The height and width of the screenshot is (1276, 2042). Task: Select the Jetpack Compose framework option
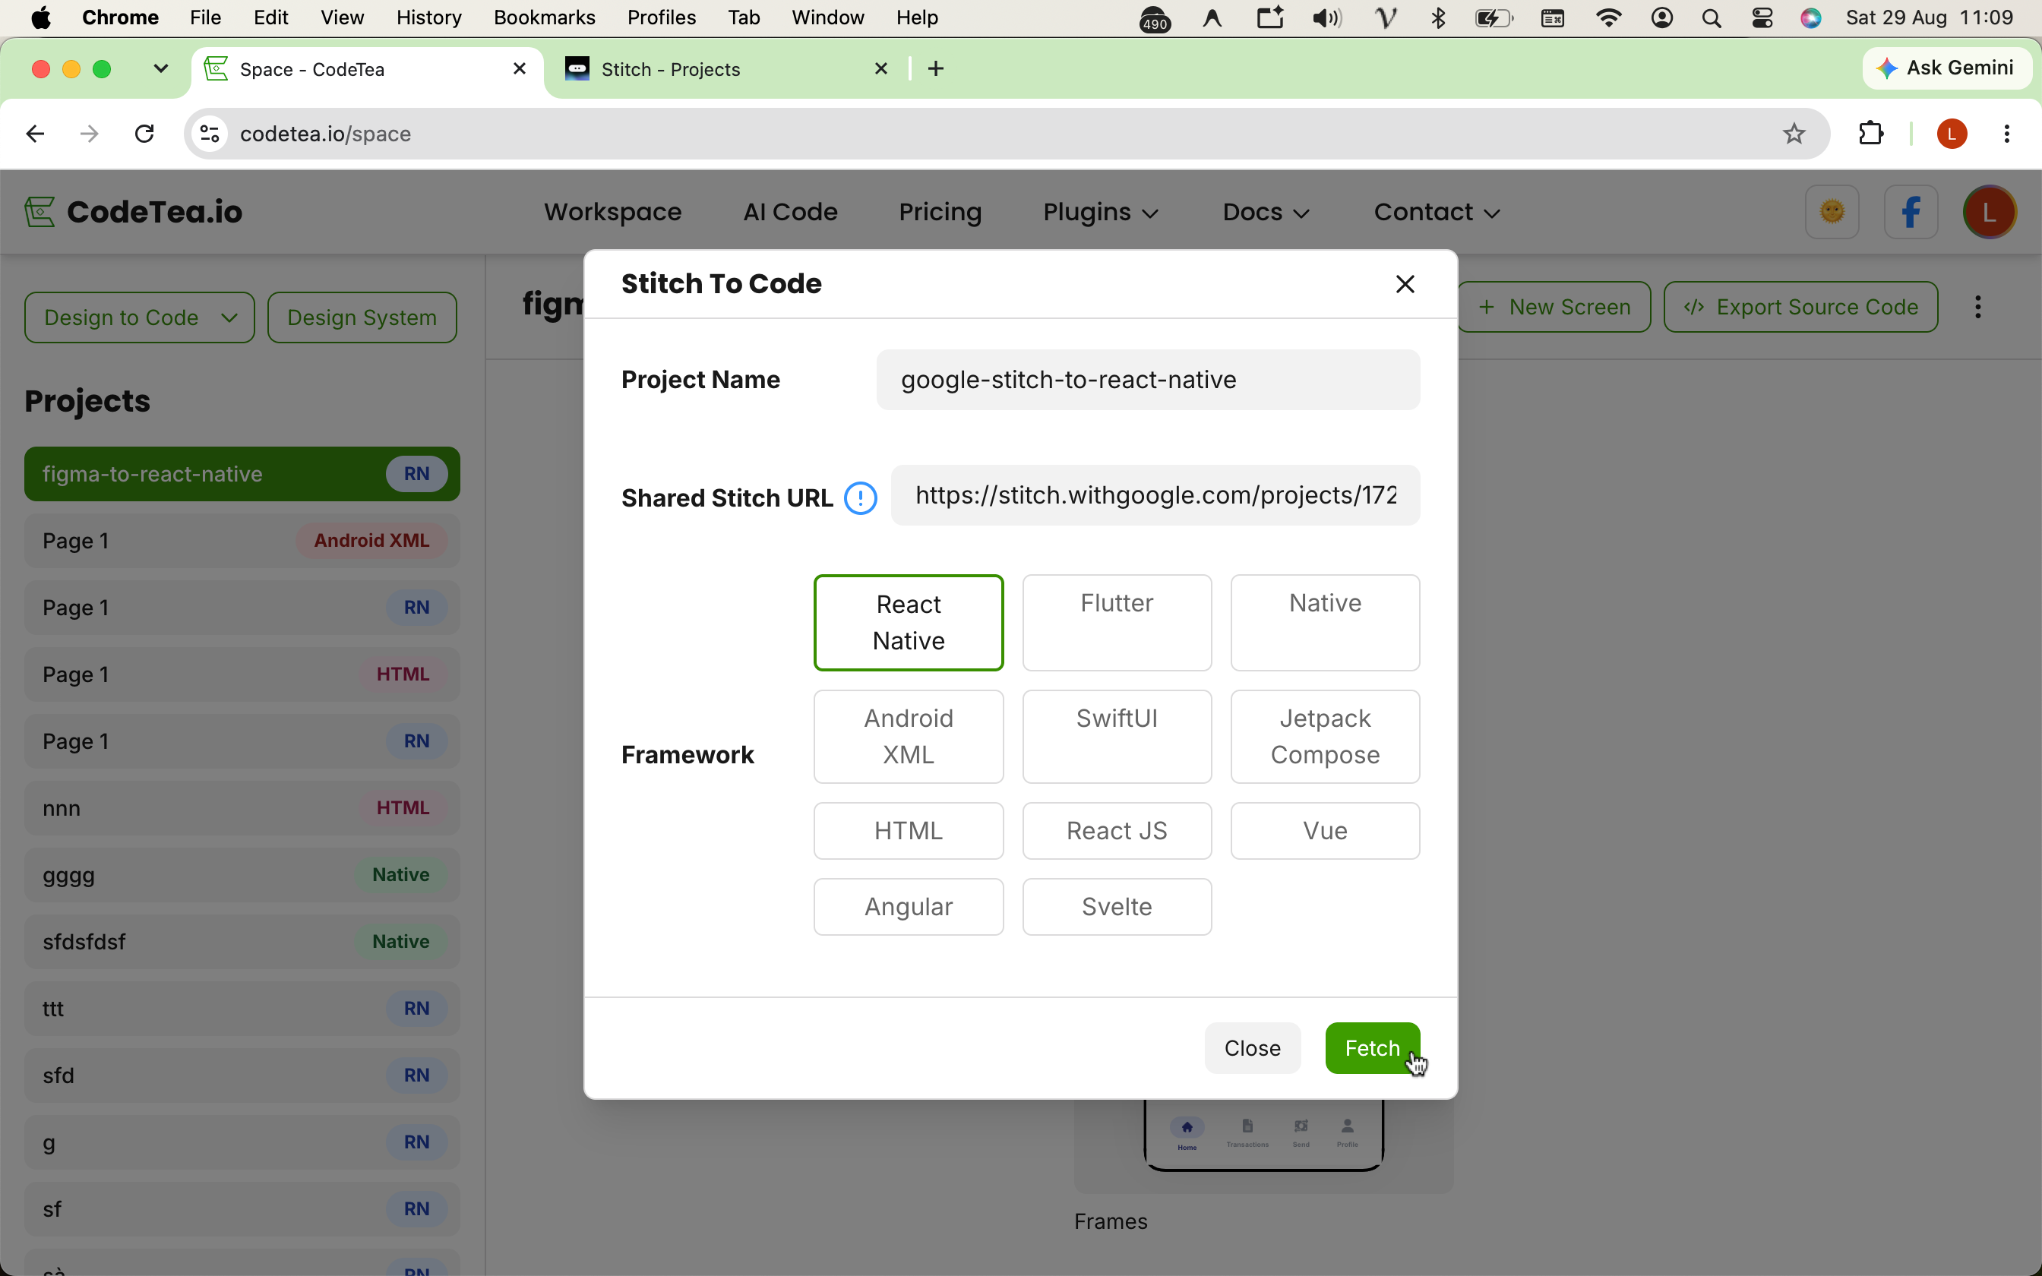click(x=1325, y=737)
